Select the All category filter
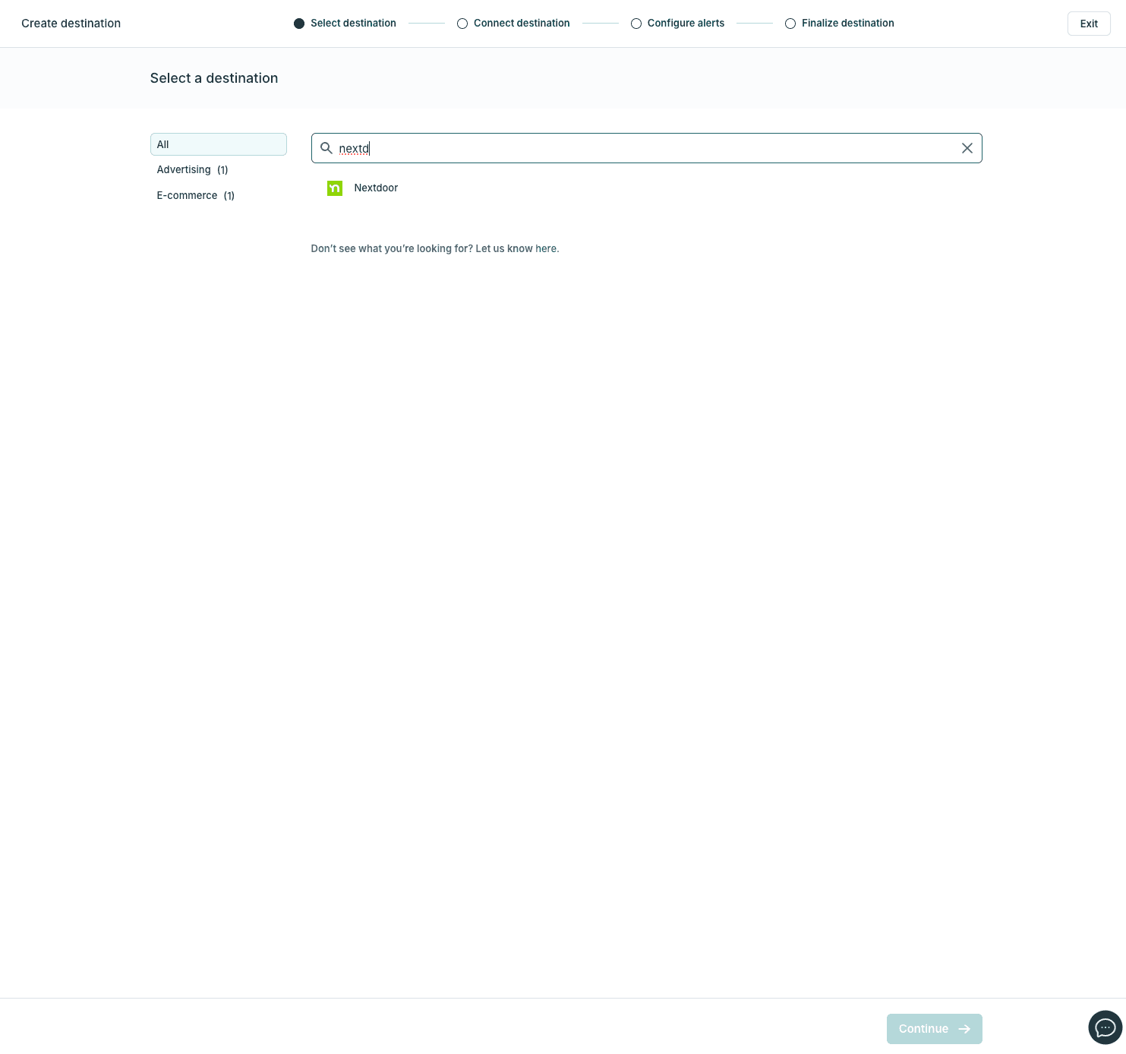Image resolution: width=1126 pixels, height=1054 pixels. (218, 144)
